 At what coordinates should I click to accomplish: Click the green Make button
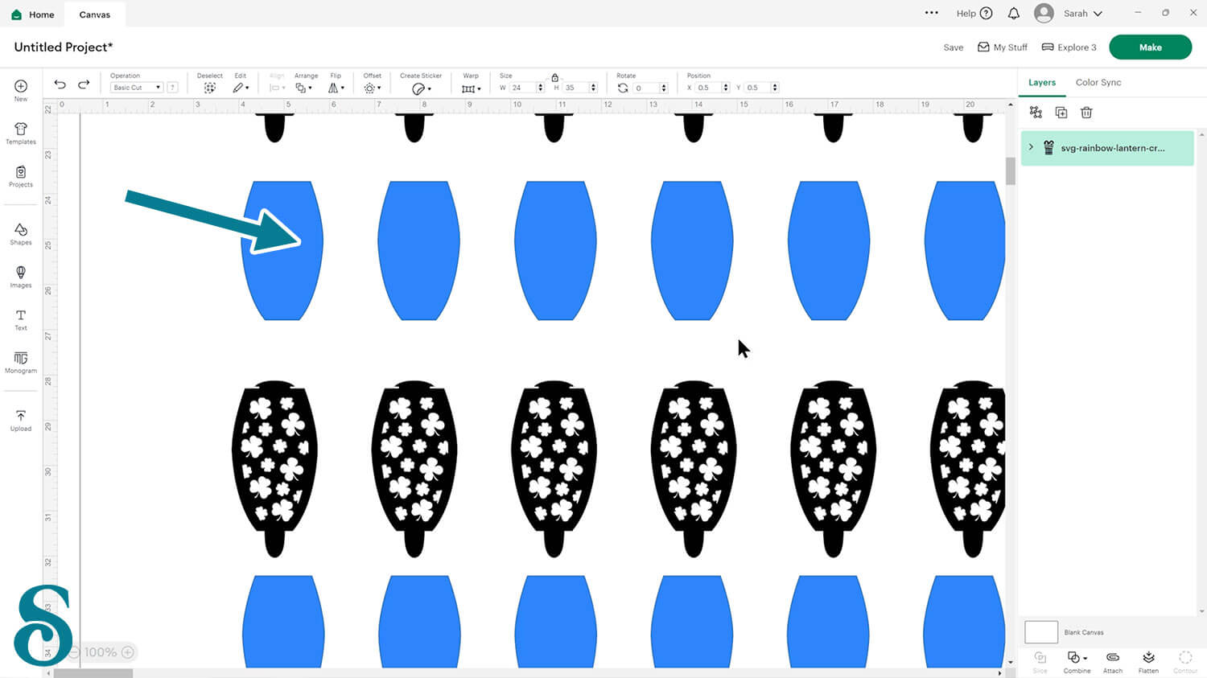1150,47
